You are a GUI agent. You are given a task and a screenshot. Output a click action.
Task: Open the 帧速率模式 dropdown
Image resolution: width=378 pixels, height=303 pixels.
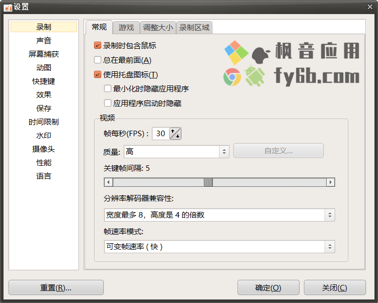(x=219, y=247)
